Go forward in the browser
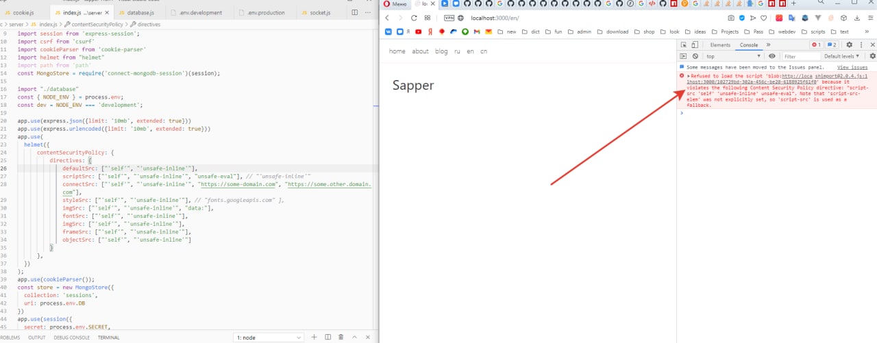877x343 pixels. click(x=400, y=18)
